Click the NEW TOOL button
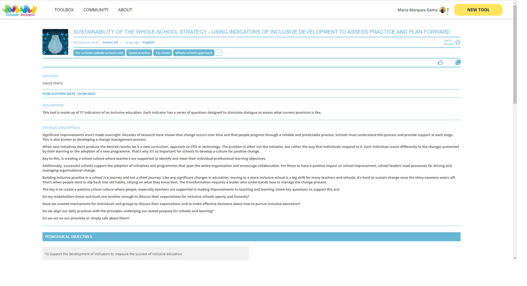527x286 pixels. (x=478, y=10)
